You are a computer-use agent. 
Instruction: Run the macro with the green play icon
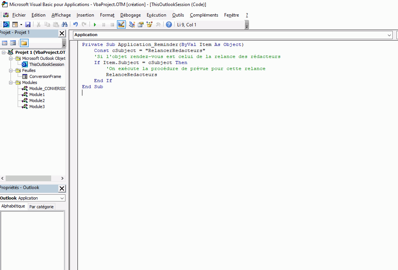click(x=95, y=24)
